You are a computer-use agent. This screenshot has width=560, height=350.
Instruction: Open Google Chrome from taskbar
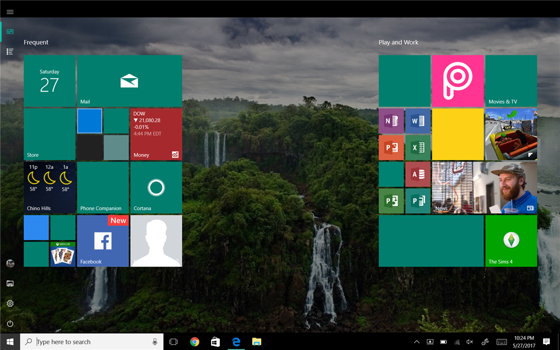(x=195, y=342)
